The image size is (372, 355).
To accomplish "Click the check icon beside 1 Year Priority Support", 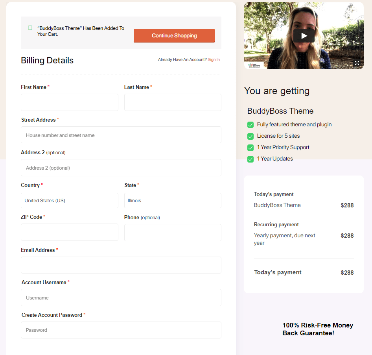I will click(250, 148).
